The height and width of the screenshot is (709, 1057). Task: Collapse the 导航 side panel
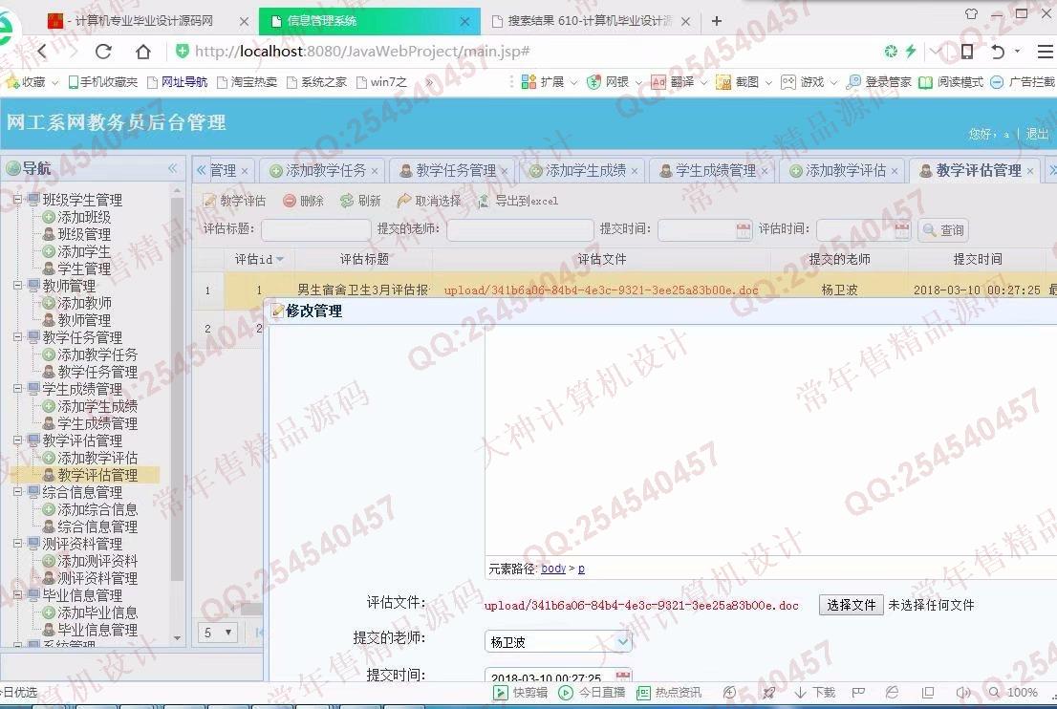[x=173, y=168]
